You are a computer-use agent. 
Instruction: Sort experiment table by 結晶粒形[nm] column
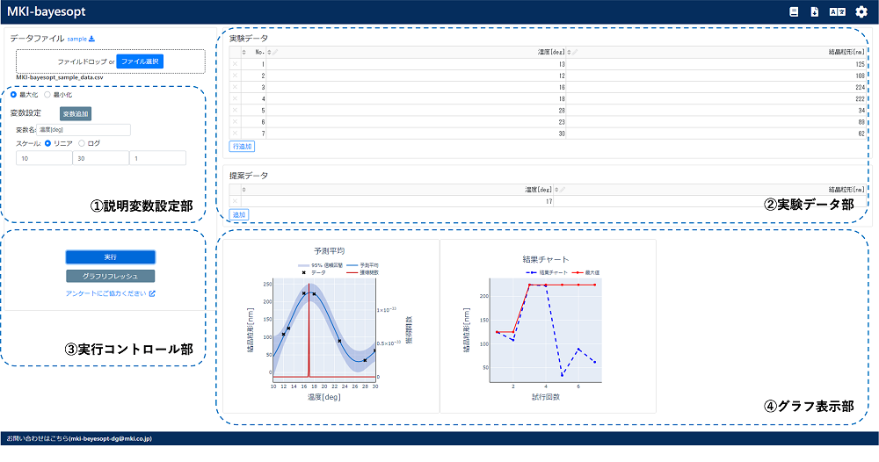[569, 52]
